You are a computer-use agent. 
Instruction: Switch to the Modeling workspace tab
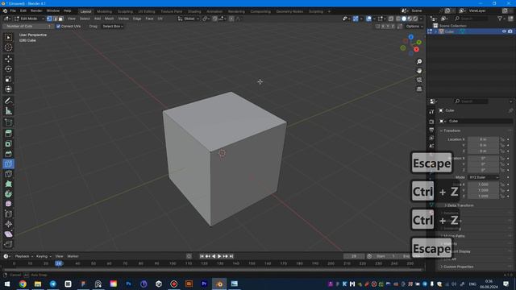104,11
